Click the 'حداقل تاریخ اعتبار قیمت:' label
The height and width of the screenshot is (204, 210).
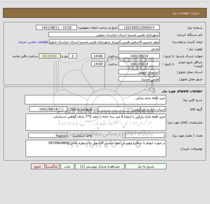point(190,64)
